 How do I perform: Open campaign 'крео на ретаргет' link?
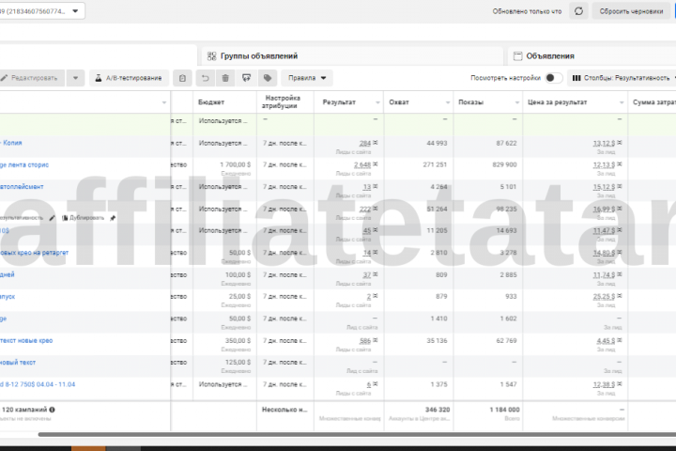34,253
